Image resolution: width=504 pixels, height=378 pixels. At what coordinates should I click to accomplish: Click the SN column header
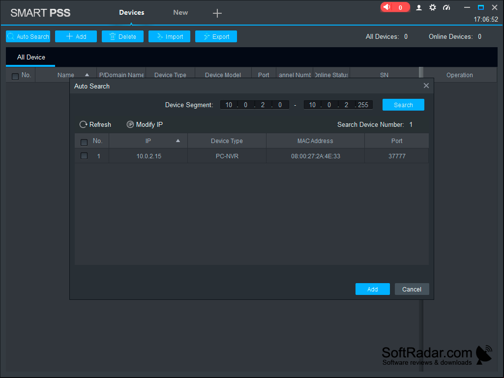click(385, 75)
